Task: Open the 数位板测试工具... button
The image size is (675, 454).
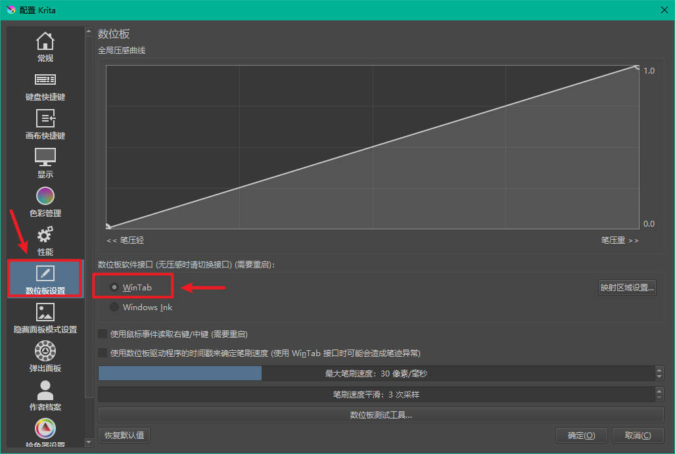Action: (381, 415)
